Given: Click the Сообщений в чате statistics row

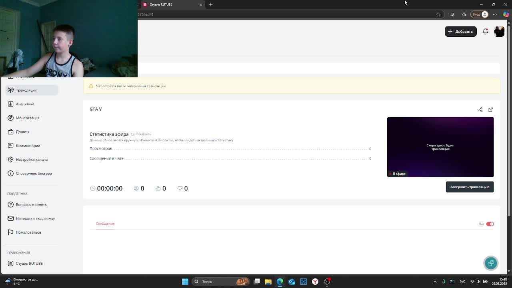Looking at the screenshot, I should (230, 158).
